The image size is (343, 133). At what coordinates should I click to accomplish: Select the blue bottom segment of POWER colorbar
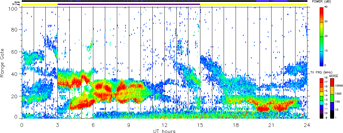pos(321,58)
